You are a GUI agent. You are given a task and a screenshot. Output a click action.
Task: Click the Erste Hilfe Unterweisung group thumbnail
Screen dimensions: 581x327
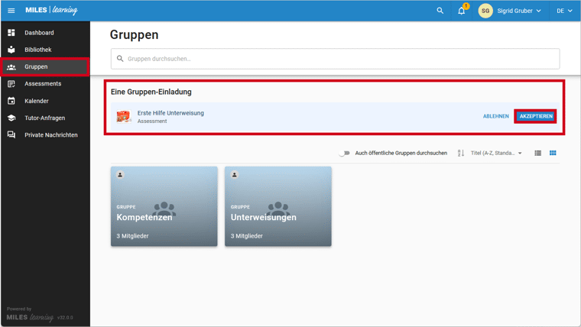124,116
